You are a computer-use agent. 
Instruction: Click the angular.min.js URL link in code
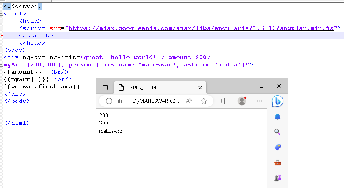point(201,28)
